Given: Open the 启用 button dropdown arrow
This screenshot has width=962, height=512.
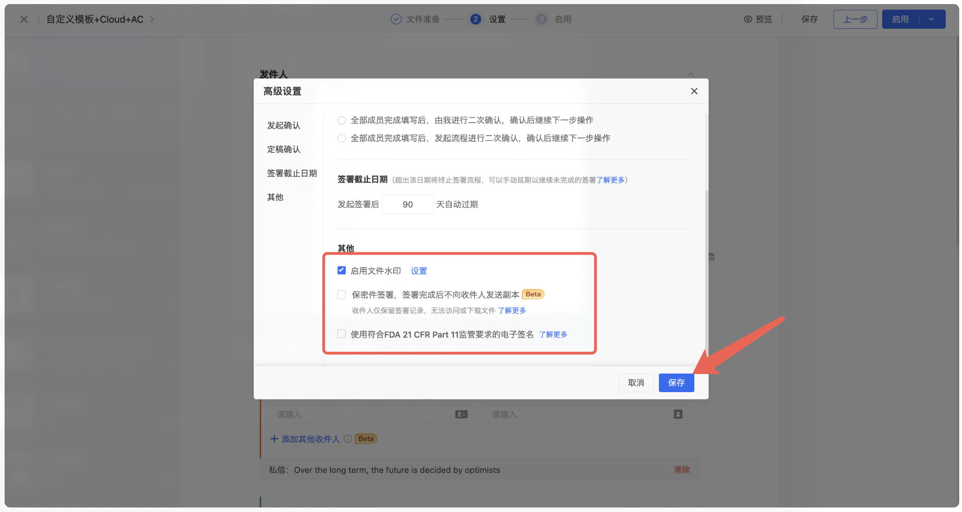Looking at the screenshot, I should pos(931,19).
